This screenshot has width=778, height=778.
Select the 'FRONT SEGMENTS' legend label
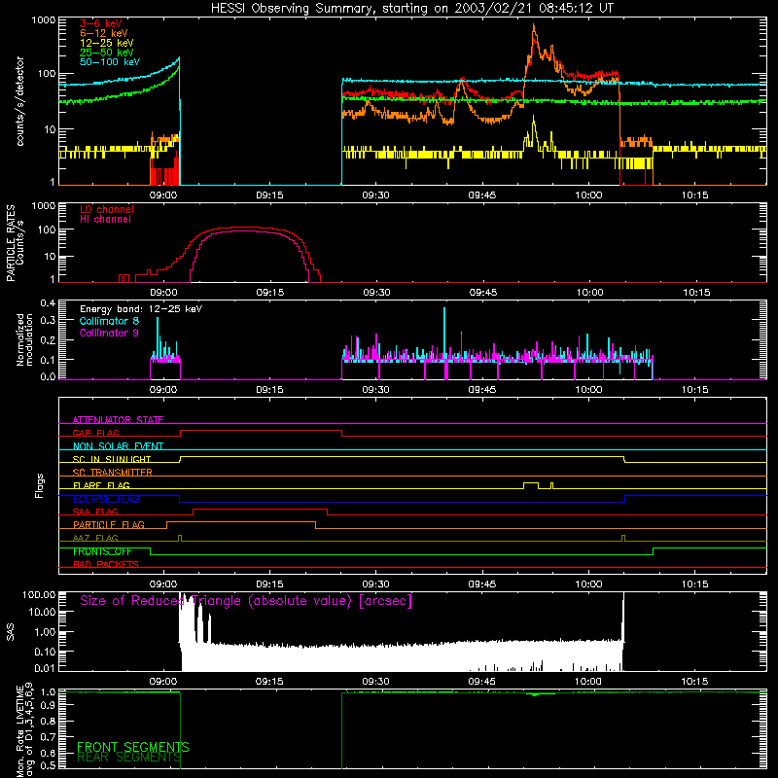[x=133, y=747]
